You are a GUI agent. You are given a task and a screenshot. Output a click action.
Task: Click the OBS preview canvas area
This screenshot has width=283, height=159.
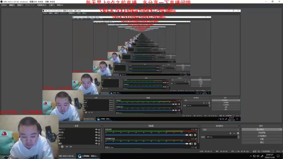click(141, 65)
